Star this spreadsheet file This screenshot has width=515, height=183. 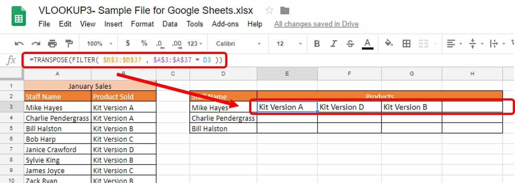pos(269,11)
